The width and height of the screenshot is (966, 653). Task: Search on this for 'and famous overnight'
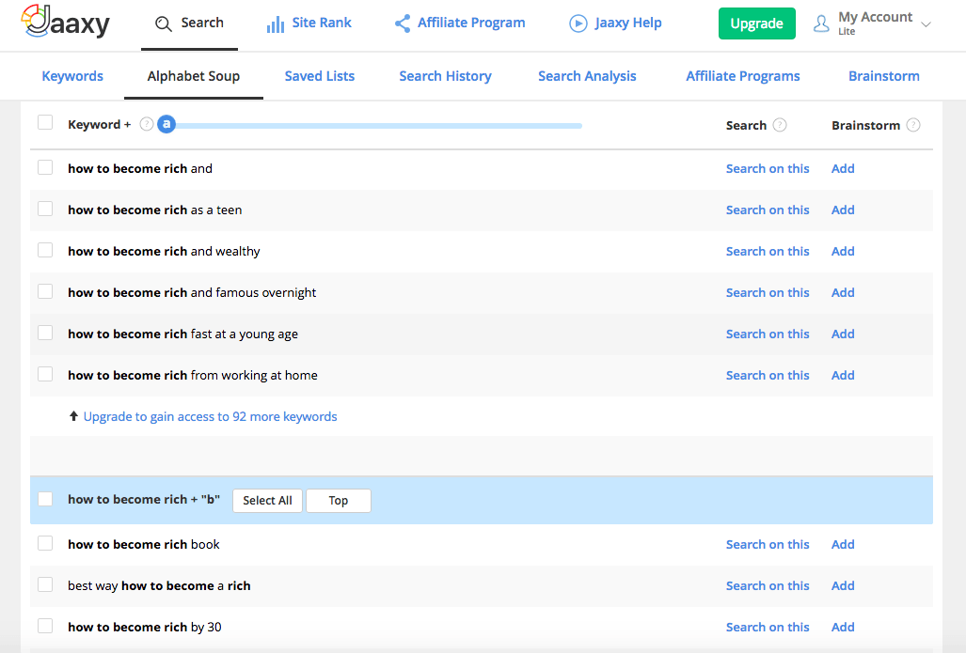tap(768, 292)
